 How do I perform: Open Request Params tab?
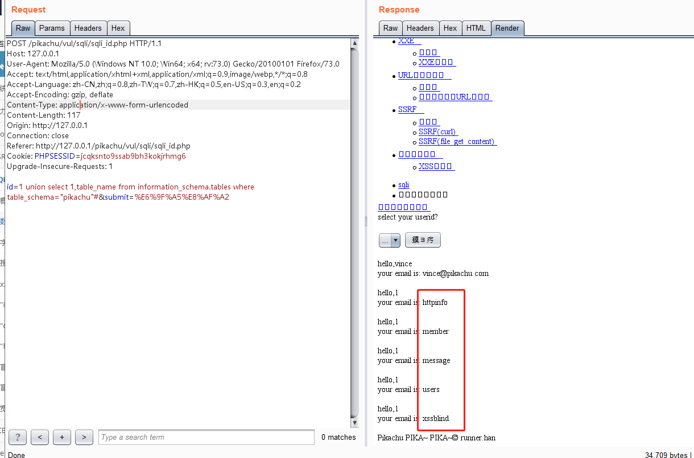[52, 28]
